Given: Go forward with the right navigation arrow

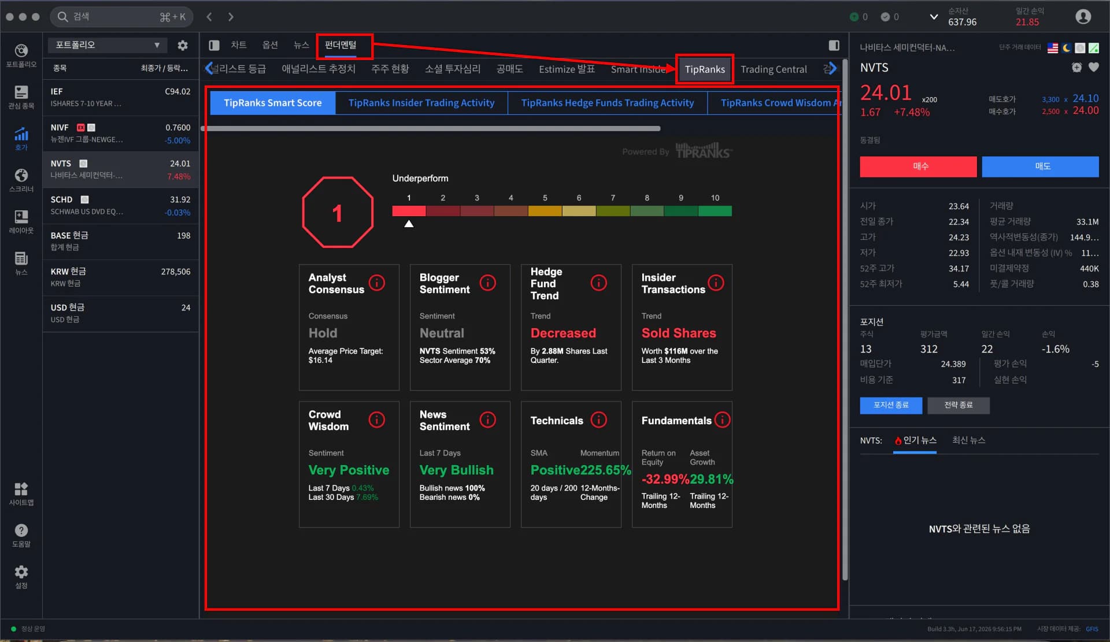Looking at the screenshot, I should coord(231,17).
